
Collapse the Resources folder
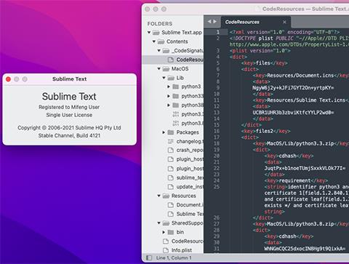point(159,196)
